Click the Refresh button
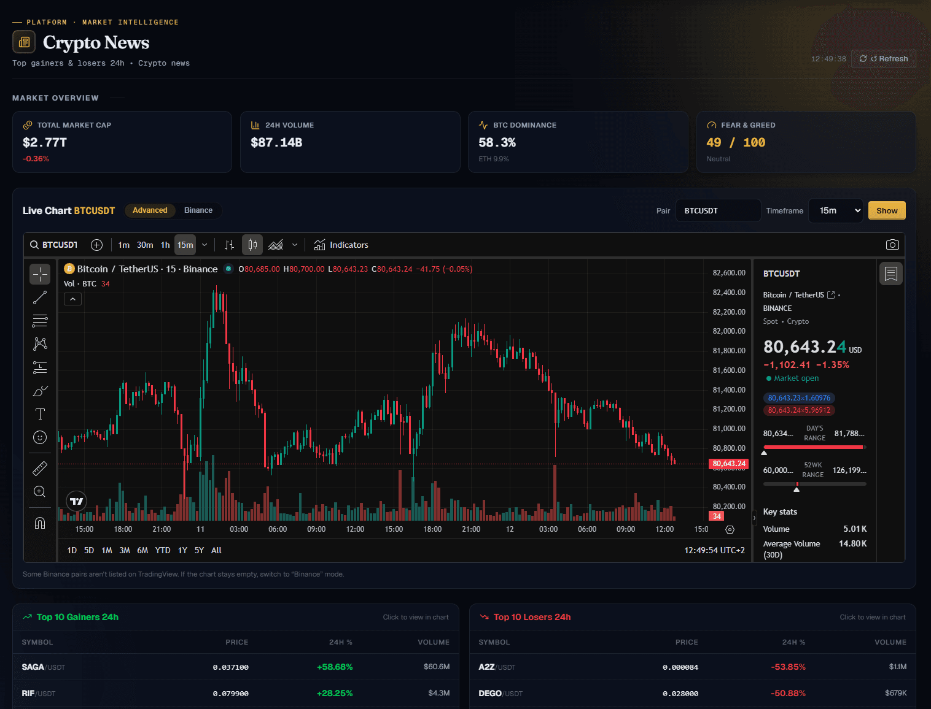Viewport: 931px width, 709px height. (x=884, y=59)
